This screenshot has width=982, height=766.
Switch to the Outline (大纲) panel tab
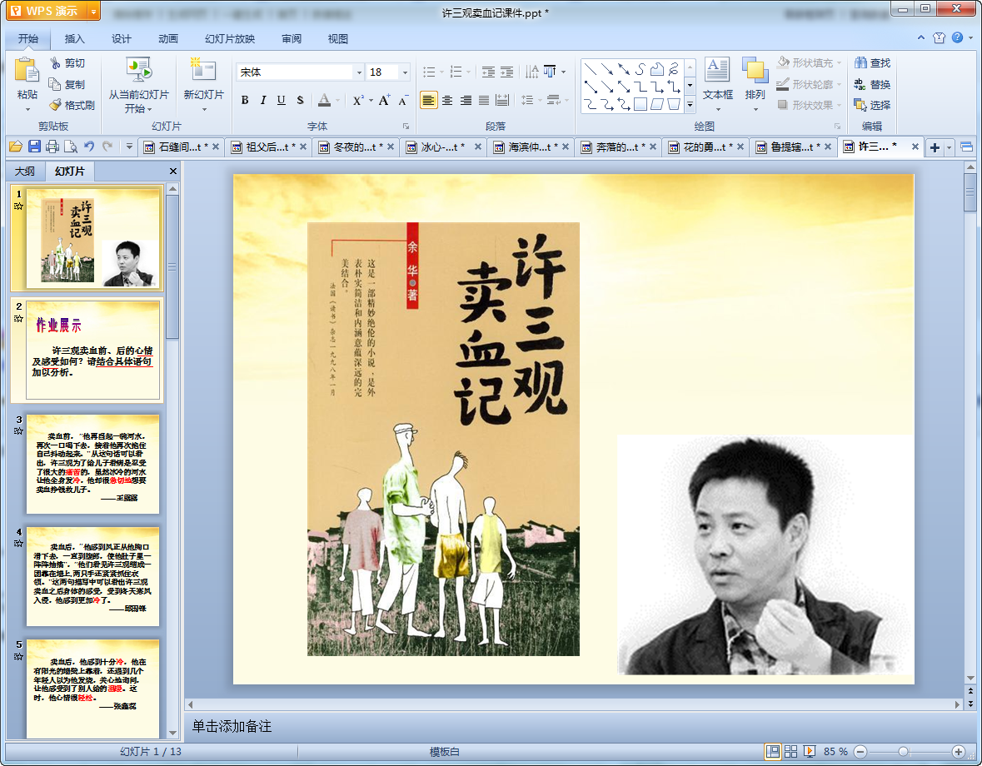[25, 172]
